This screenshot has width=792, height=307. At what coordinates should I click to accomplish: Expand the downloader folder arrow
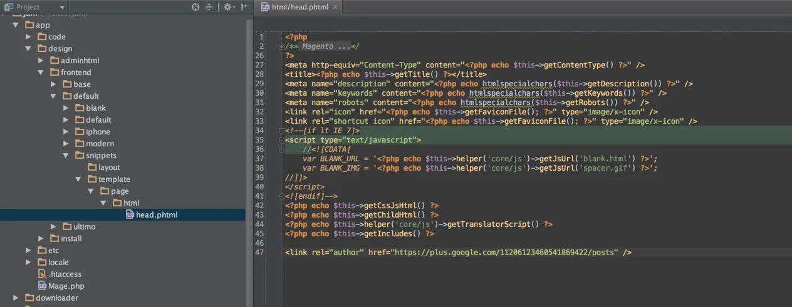16,298
